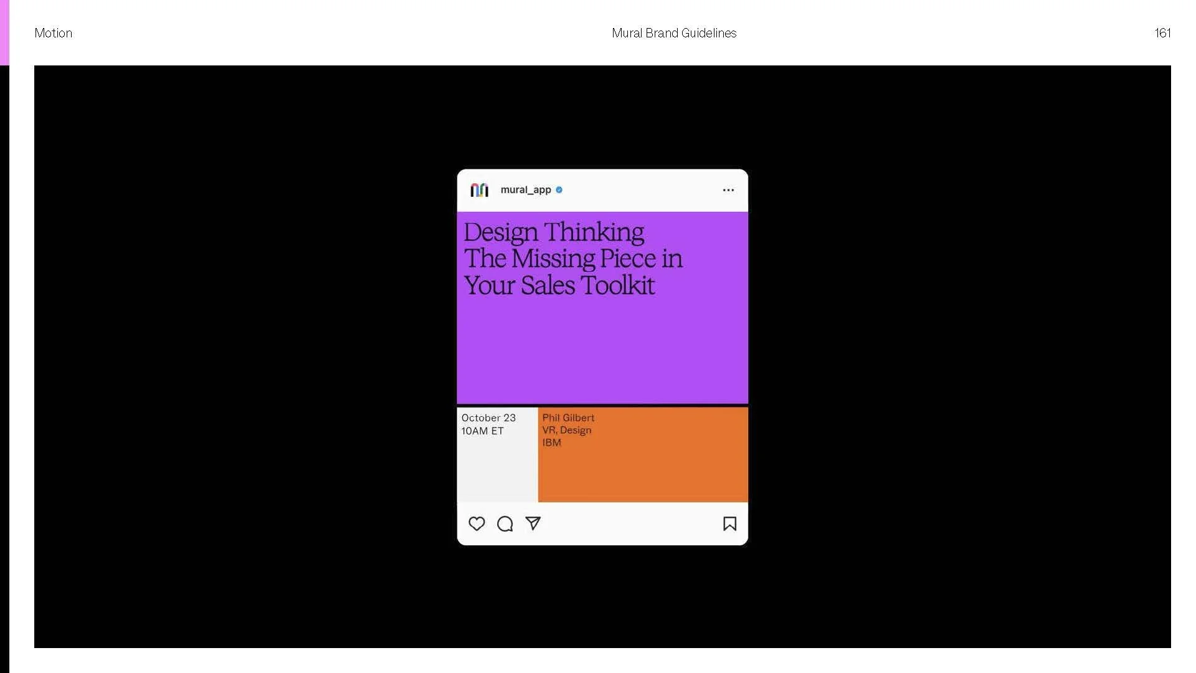
Task: Like the post with the heart icon
Action: (477, 524)
